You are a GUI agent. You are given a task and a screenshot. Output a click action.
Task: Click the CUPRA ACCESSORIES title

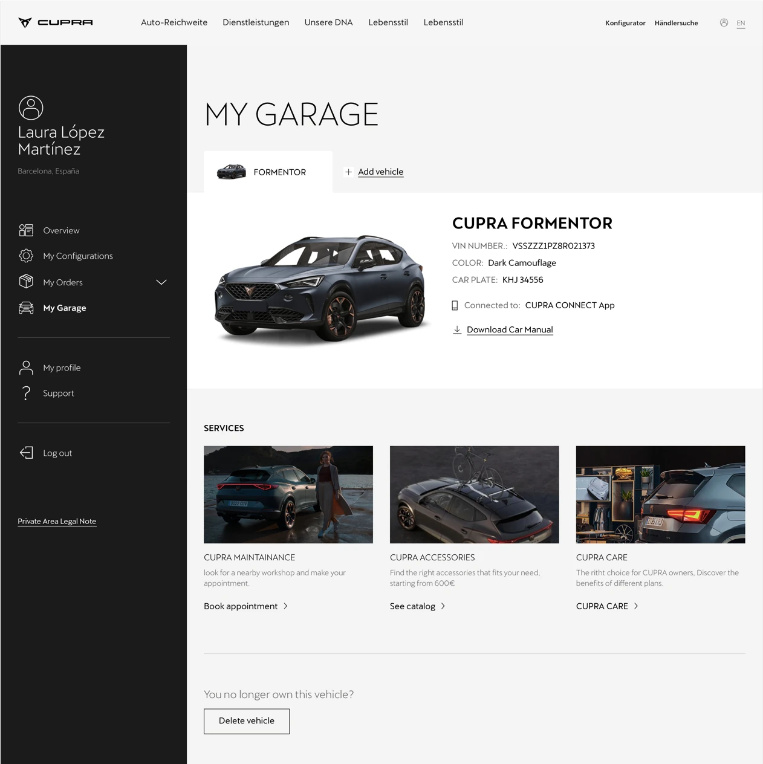[x=432, y=557]
